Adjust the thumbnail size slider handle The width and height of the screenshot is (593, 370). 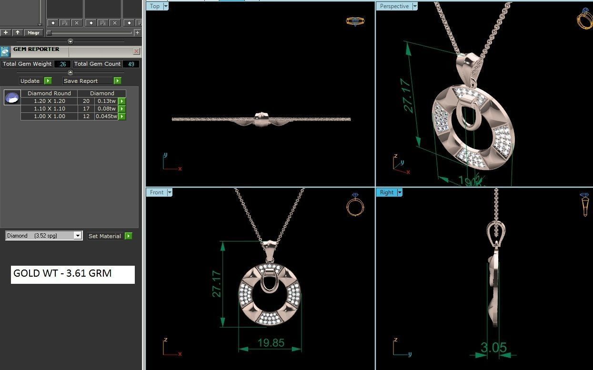[x=49, y=33]
